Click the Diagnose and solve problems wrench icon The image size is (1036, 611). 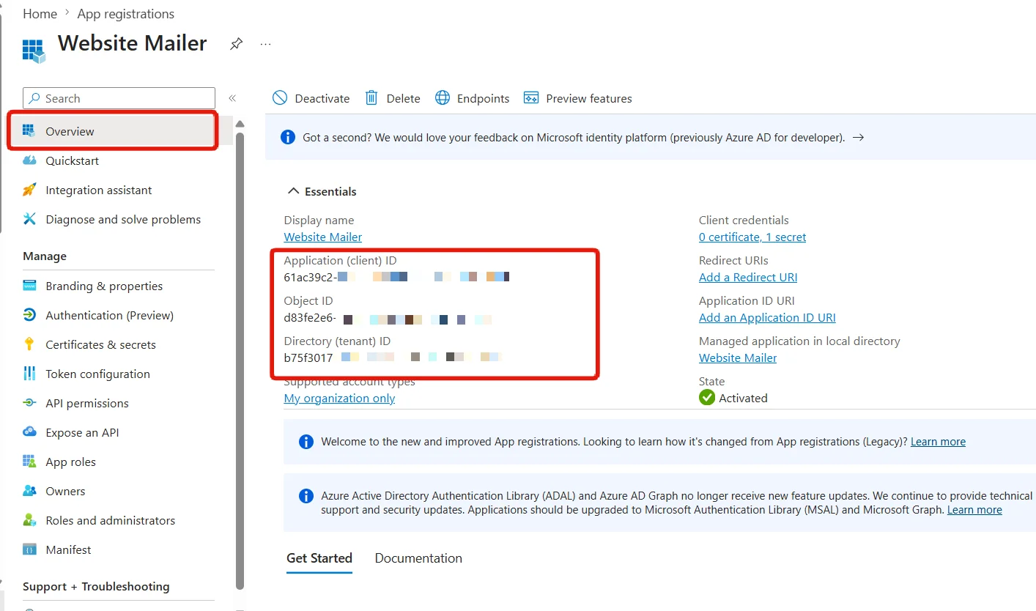click(x=29, y=219)
